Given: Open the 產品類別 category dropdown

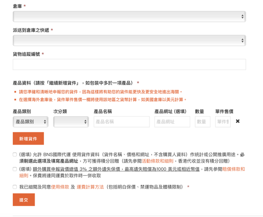Looking at the screenshot, I should click(30, 121).
